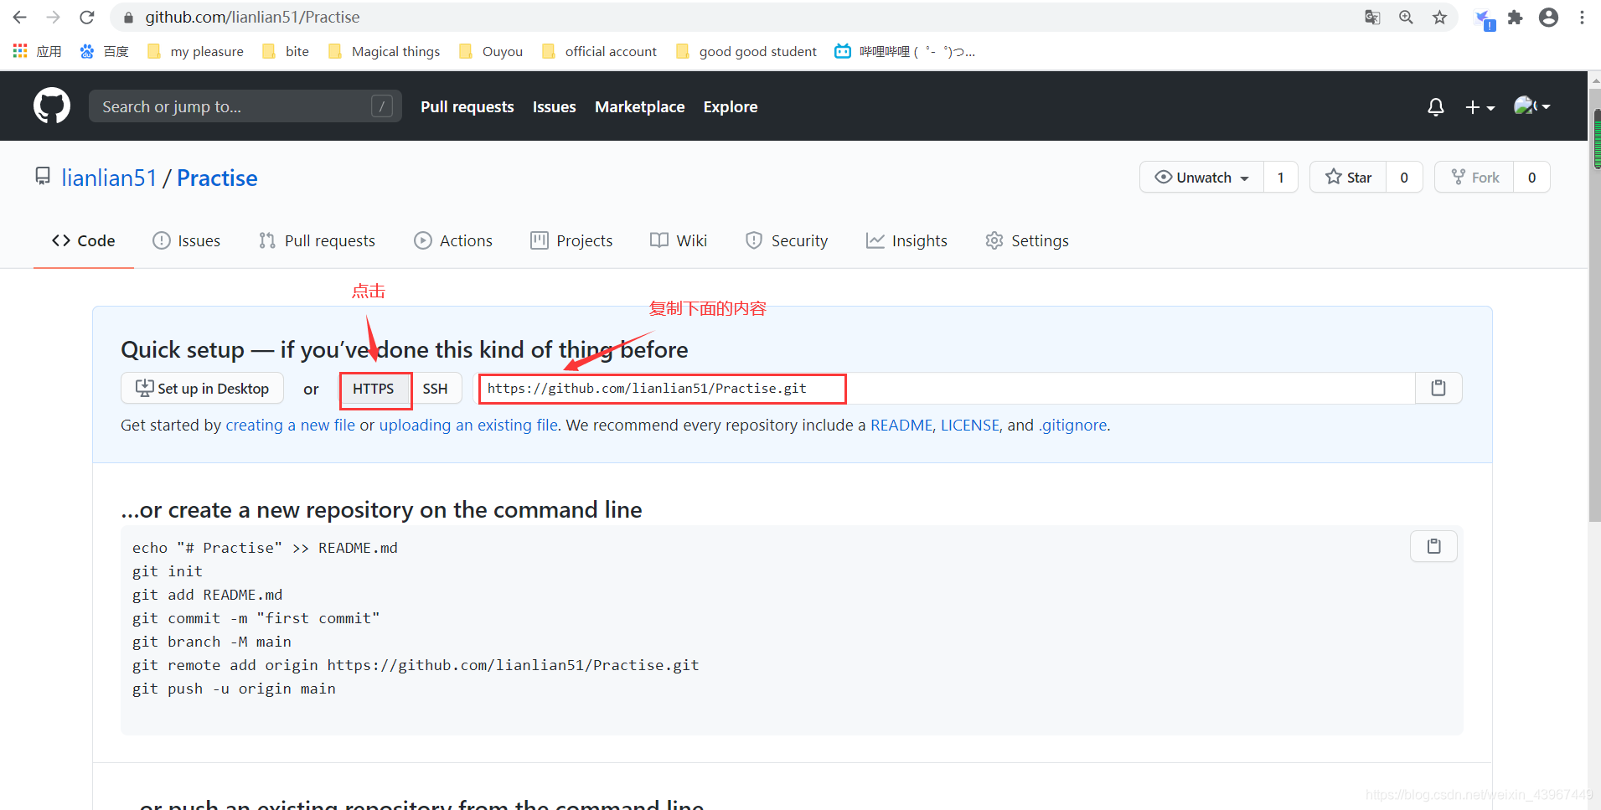Viewport: 1601px width, 810px height.
Task: Click the GitHub octocat logo
Action: (52, 106)
